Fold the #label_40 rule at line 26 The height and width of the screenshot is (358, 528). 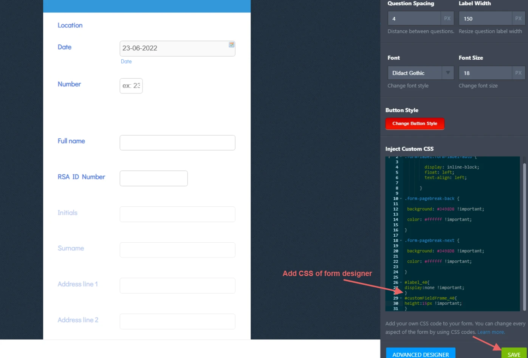tap(401, 283)
